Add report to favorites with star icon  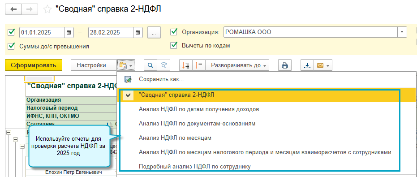(x=47, y=9)
